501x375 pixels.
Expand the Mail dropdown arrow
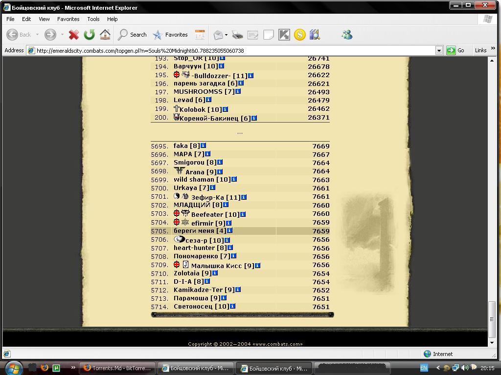(226, 35)
